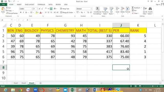Click Merge & Center button
The height and width of the screenshot is (92, 164).
[67, 13]
